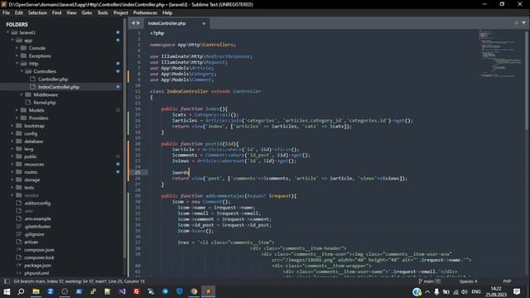The height and width of the screenshot is (298, 530).
Task: Open the Project menu
Action: pyautogui.click(x=121, y=13)
